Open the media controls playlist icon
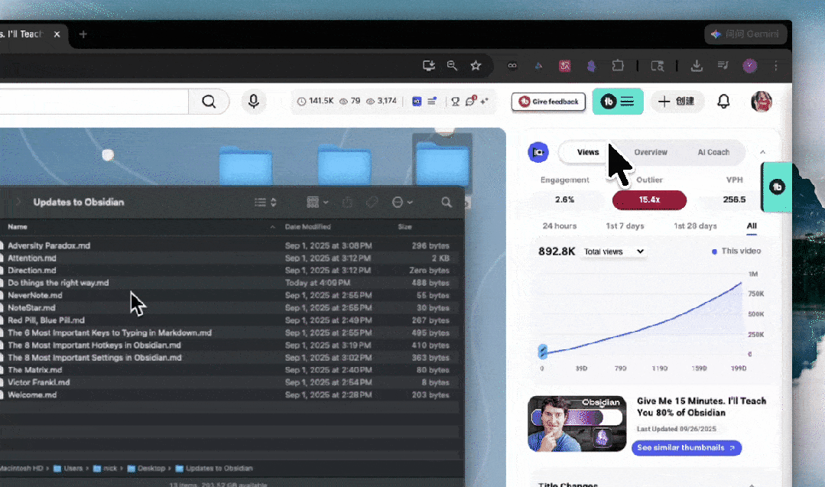This screenshot has width=825, height=487. point(723,65)
